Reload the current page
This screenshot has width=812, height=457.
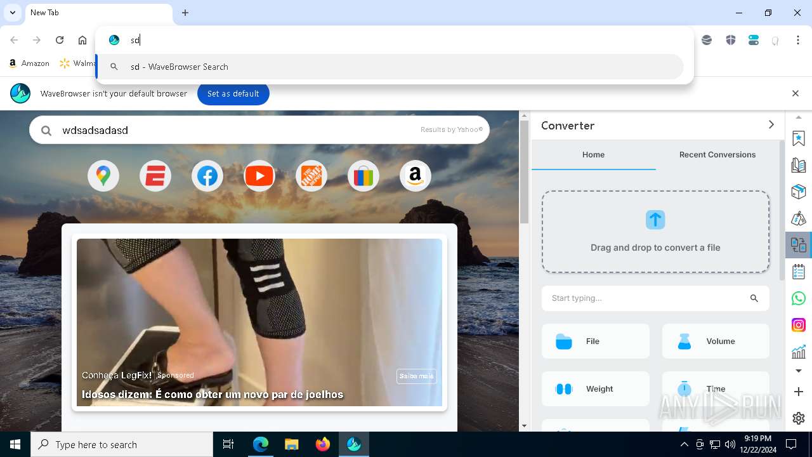(x=60, y=40)
